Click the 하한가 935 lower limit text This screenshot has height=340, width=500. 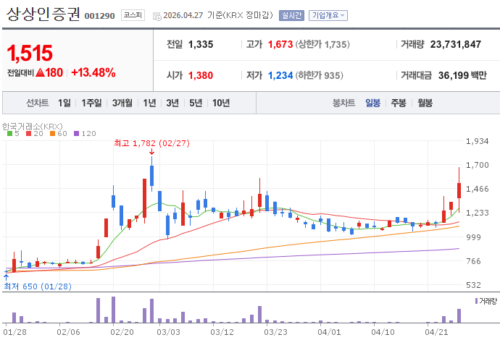coord(319,75)
